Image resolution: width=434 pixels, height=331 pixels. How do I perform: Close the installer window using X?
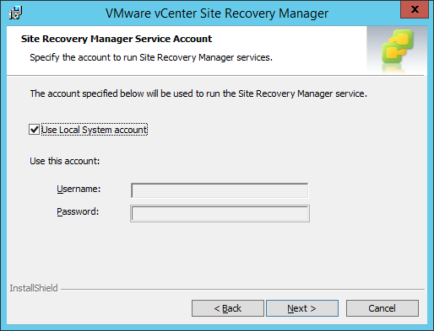click(x=415, y=9)
